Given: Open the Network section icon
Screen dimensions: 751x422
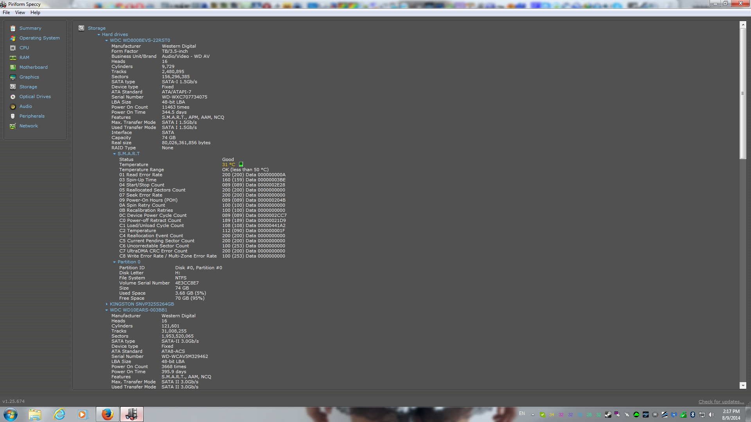Looking at the screenshot, I should [x=13, y=126].
